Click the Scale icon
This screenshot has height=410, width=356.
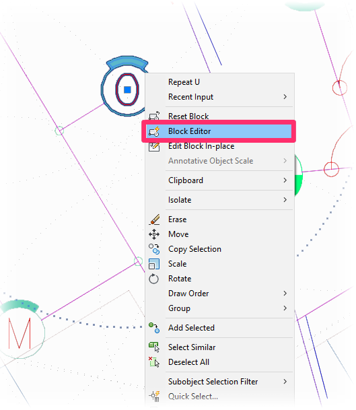[154, 264]
